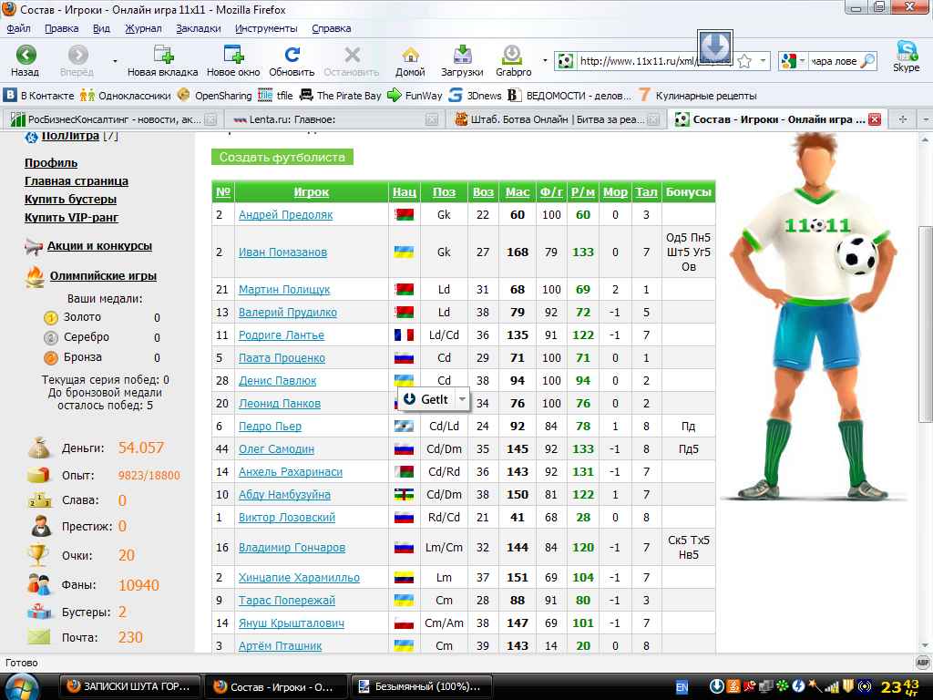933x700 pixels.
Task: Sort table by Мас column header
Action: coord(517,192)
